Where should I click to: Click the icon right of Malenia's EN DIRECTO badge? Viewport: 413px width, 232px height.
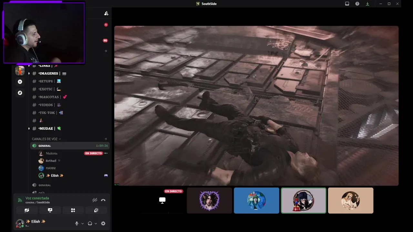click(x=106, y=153)
